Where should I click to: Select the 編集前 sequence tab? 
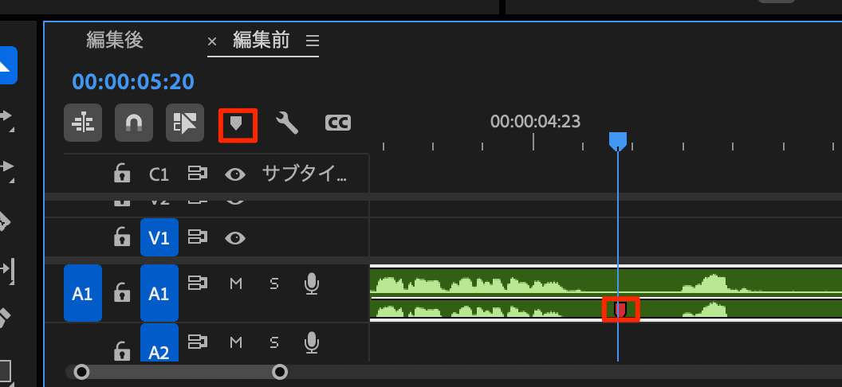coord(261,41)
